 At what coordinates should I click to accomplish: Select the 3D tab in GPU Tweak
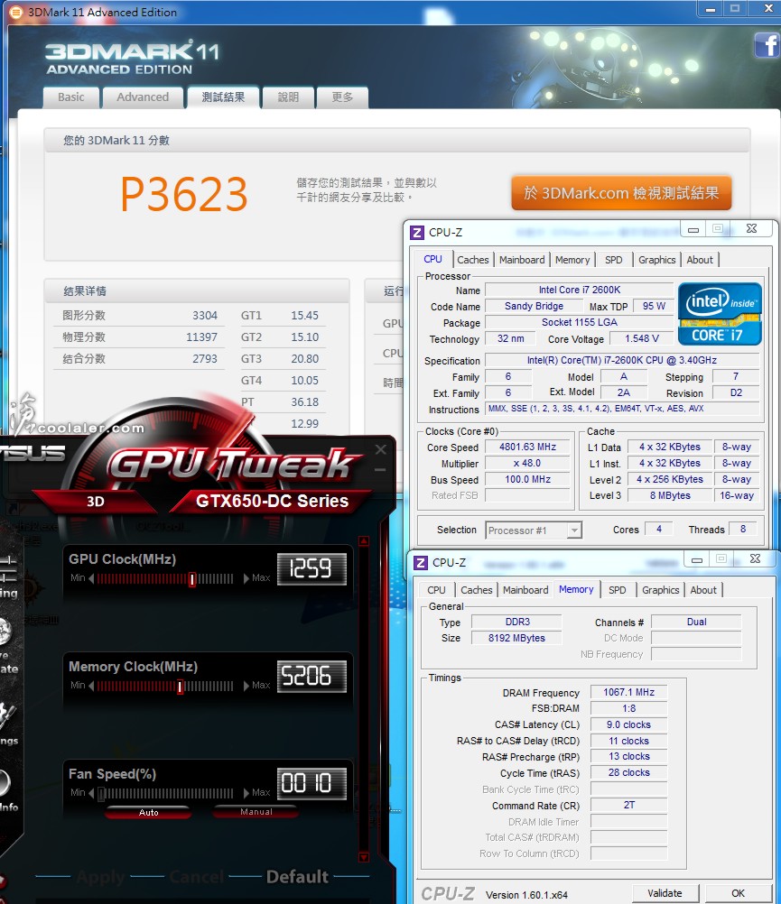click(x=96, y=502)
